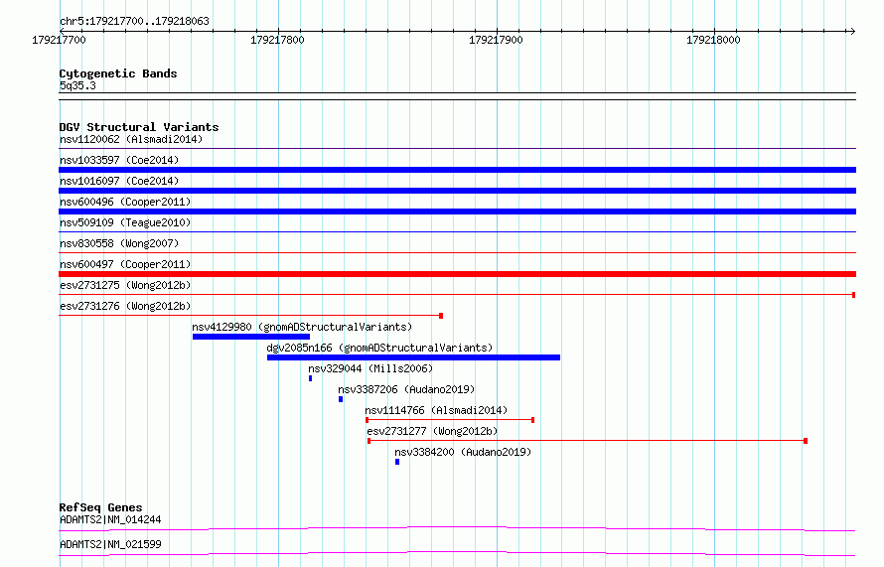
Task: Click the nsv4129980 (gnomADStructuralVariants) label
Action: click(x=302, y=327)
